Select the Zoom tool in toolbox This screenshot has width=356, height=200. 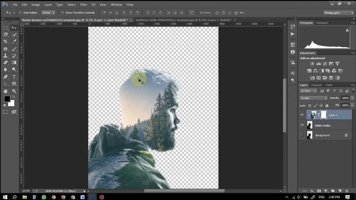(x=14, y=91)
